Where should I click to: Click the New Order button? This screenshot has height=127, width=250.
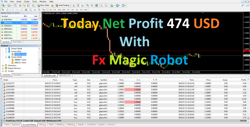(x=43, y=5)
